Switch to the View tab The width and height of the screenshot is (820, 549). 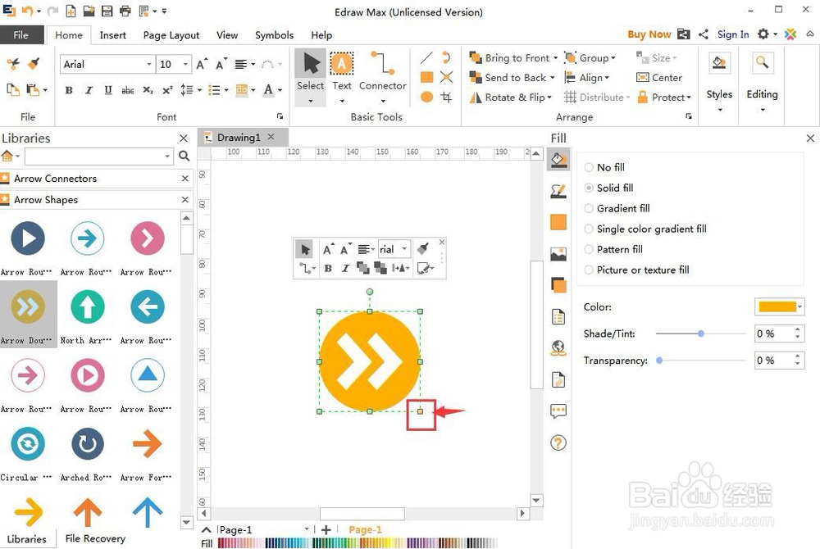click(227, 35)
